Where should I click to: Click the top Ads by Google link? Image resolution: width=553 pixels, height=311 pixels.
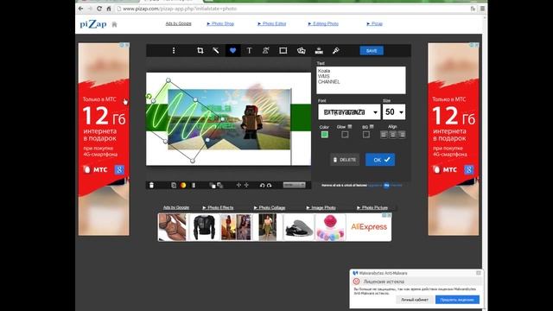179,23
